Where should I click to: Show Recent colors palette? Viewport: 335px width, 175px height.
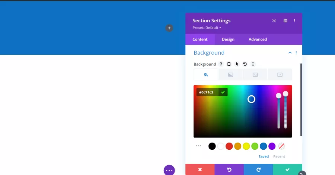[279, 156]
